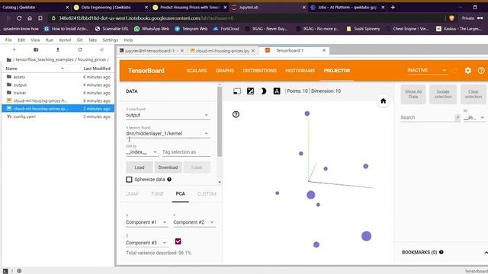Click the Show All Data button
Viewport: 488px width, 274px height.
coord(413,94)
